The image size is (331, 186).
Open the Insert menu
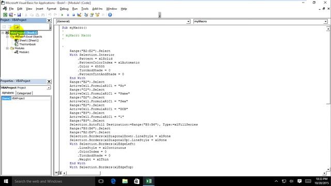[39, 9]
